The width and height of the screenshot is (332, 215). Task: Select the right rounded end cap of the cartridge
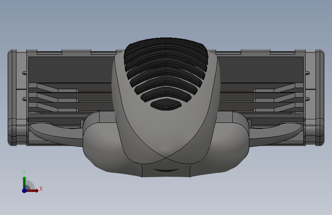point(320,98)
